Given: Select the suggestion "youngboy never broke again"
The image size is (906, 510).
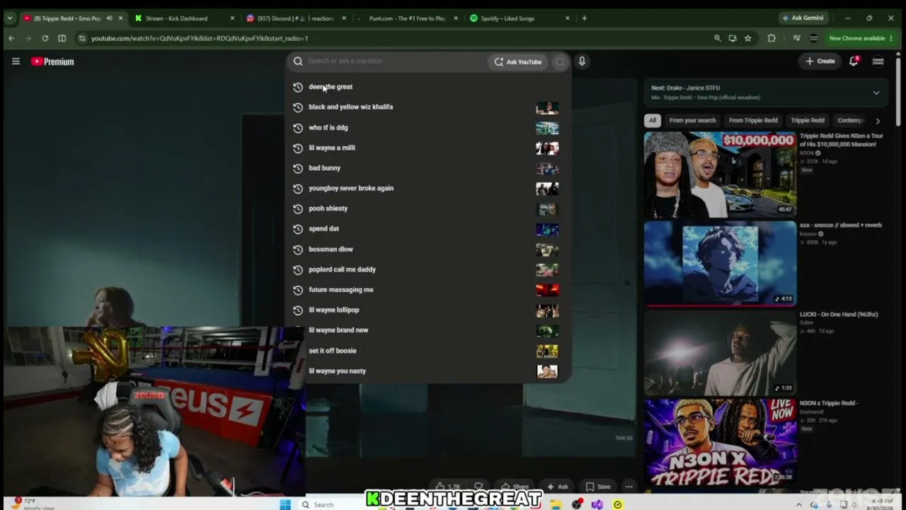Looking at the screenshot, I should 351,188.
